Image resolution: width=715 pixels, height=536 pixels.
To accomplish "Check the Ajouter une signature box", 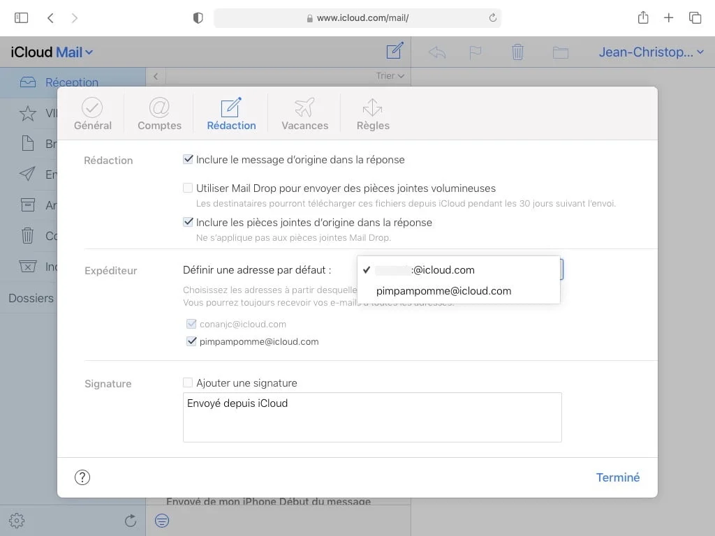I will pos(189,382).
